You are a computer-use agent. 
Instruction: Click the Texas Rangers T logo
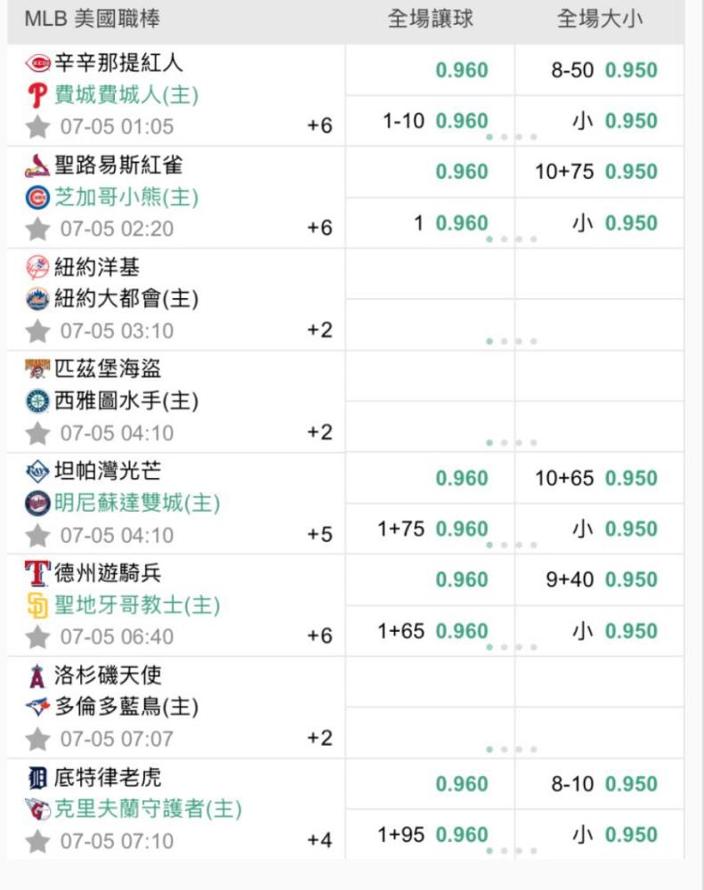pyautogui.click(x=37, y=573)
